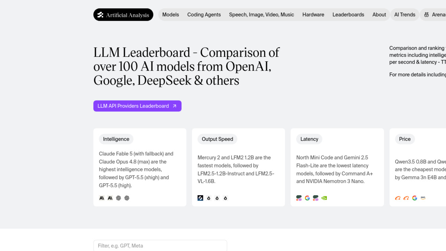Image resolution: width=446 pixels, height=251 pixels.
Task: Open Speech, Image, Video, Music menu
Action: pyautogui.click(x=262, y=15)
